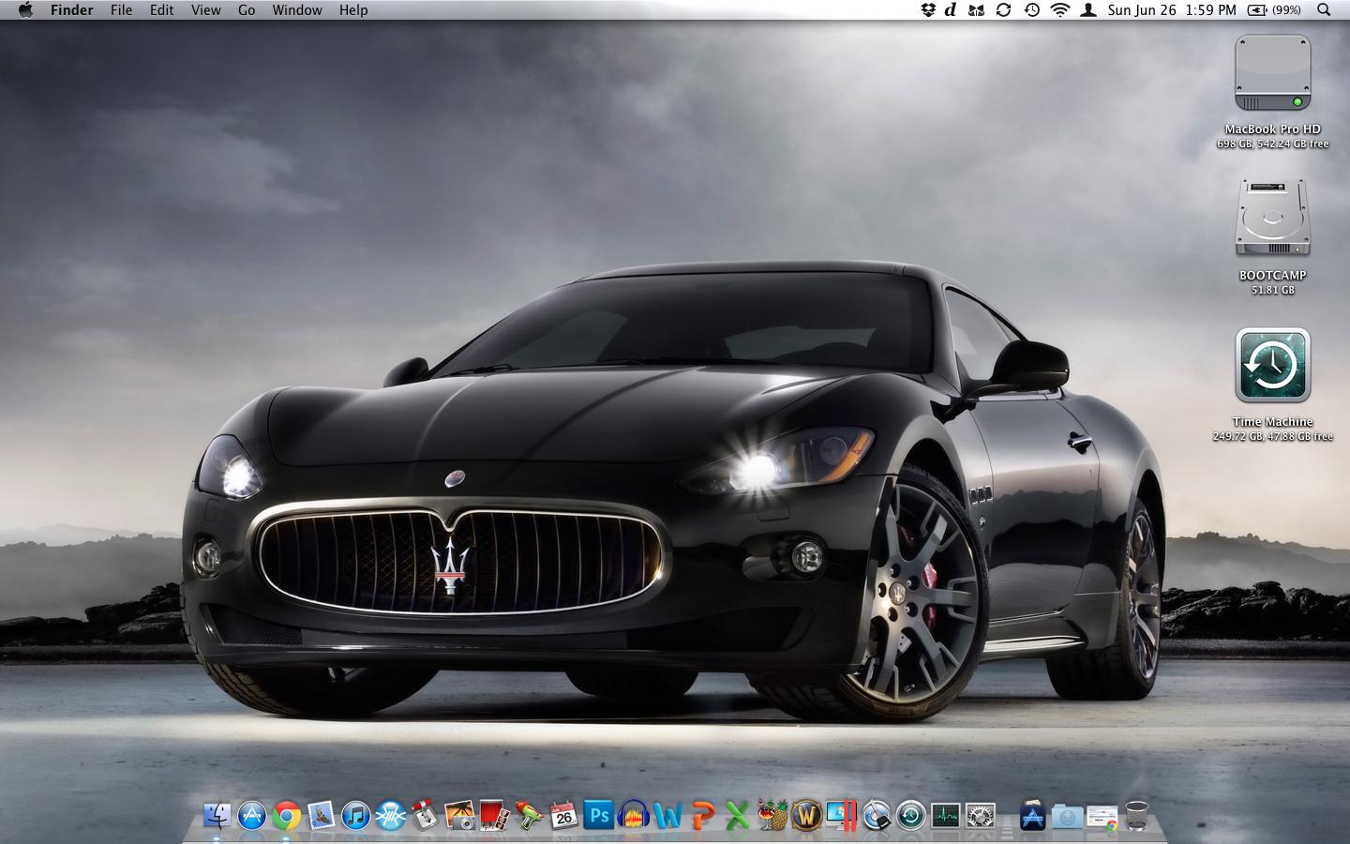Image resolution: width=1350 pixels, height=844 pixels.
Task: Open Parallels Desktop in the Dock
Action: point(842,815)
